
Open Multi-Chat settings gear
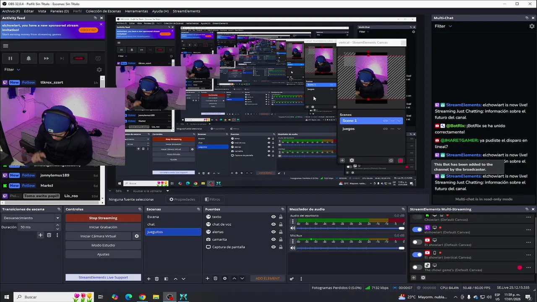coord(532,26)
